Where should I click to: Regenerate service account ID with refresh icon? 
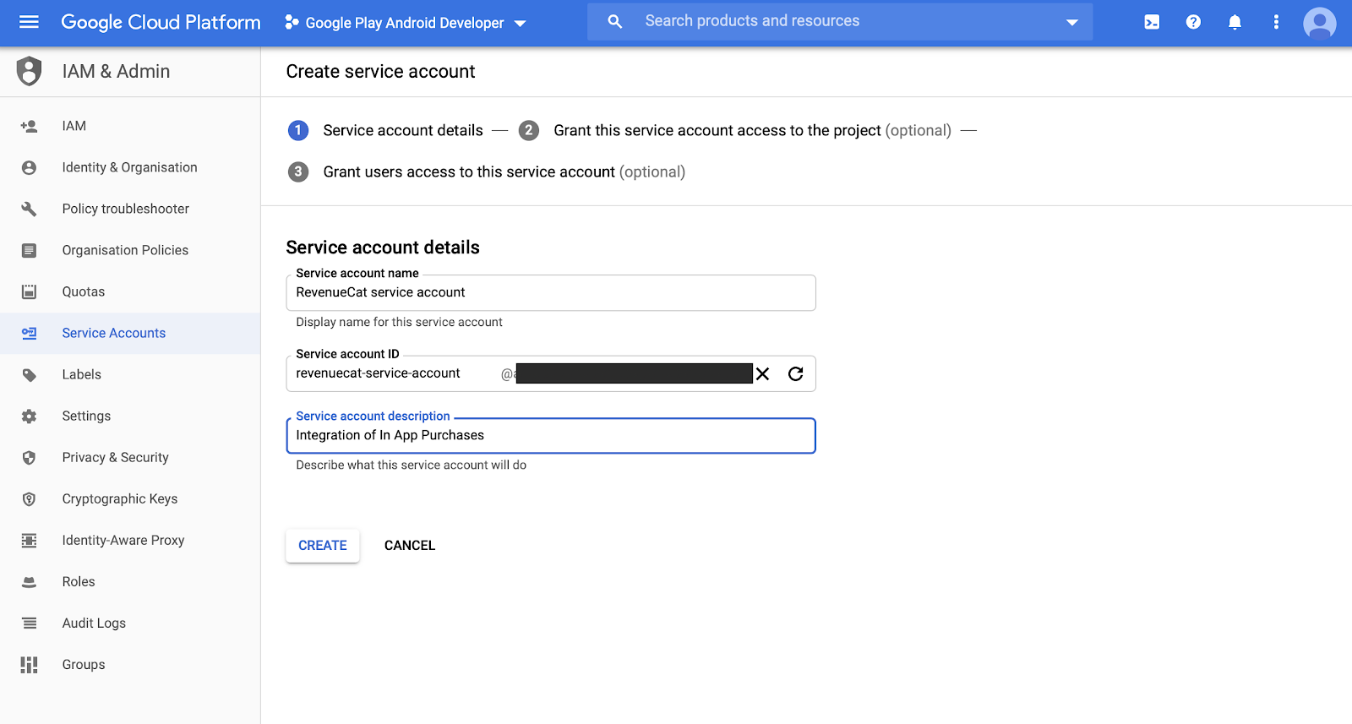pyautogui.click(x=795, y=374)
